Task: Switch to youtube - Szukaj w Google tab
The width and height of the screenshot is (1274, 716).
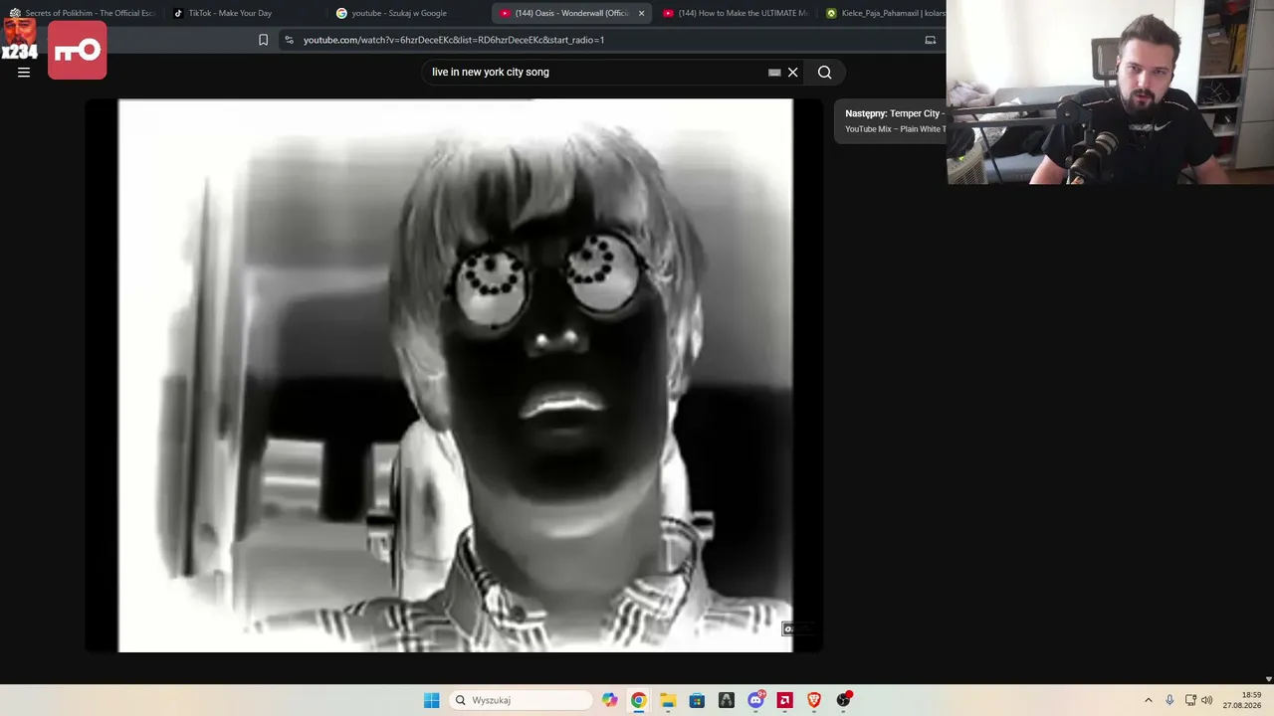Action: pyautogui.click(x=406, y=13)
